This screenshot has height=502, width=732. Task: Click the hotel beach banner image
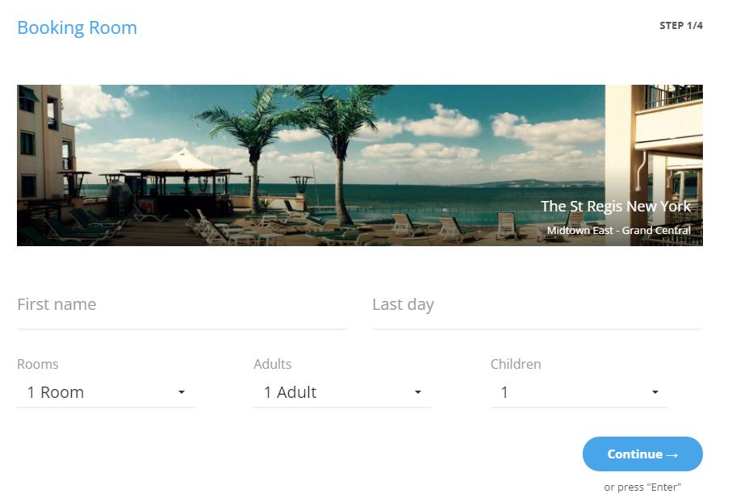coord(360,165)
